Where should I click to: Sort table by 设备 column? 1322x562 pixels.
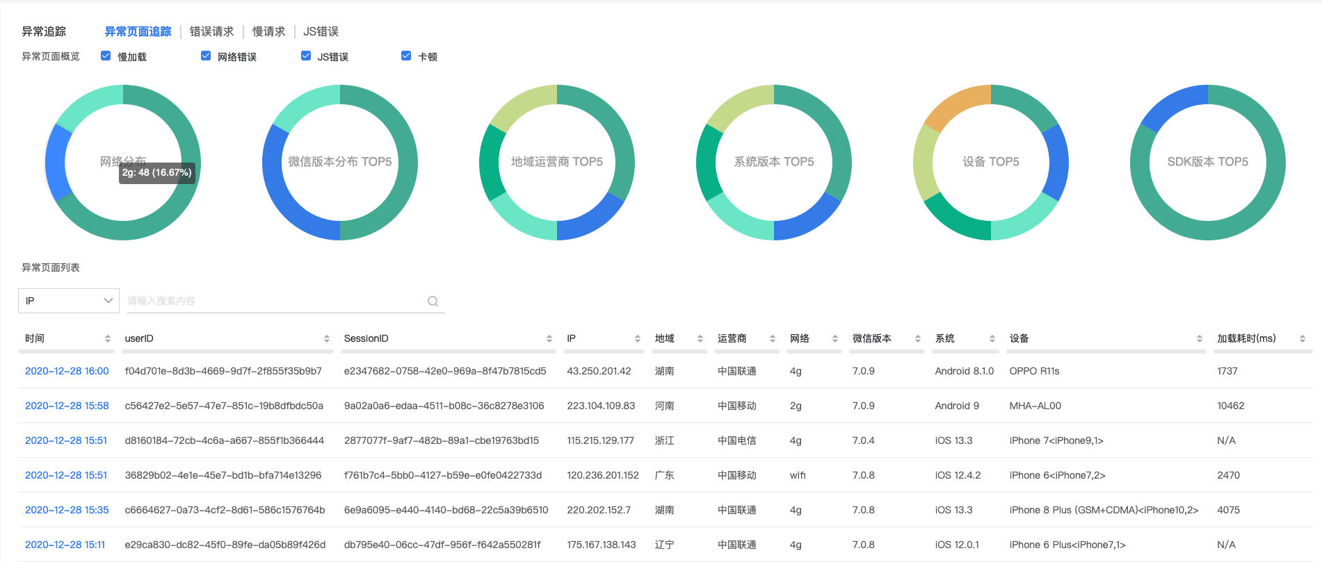(1199, 338)
